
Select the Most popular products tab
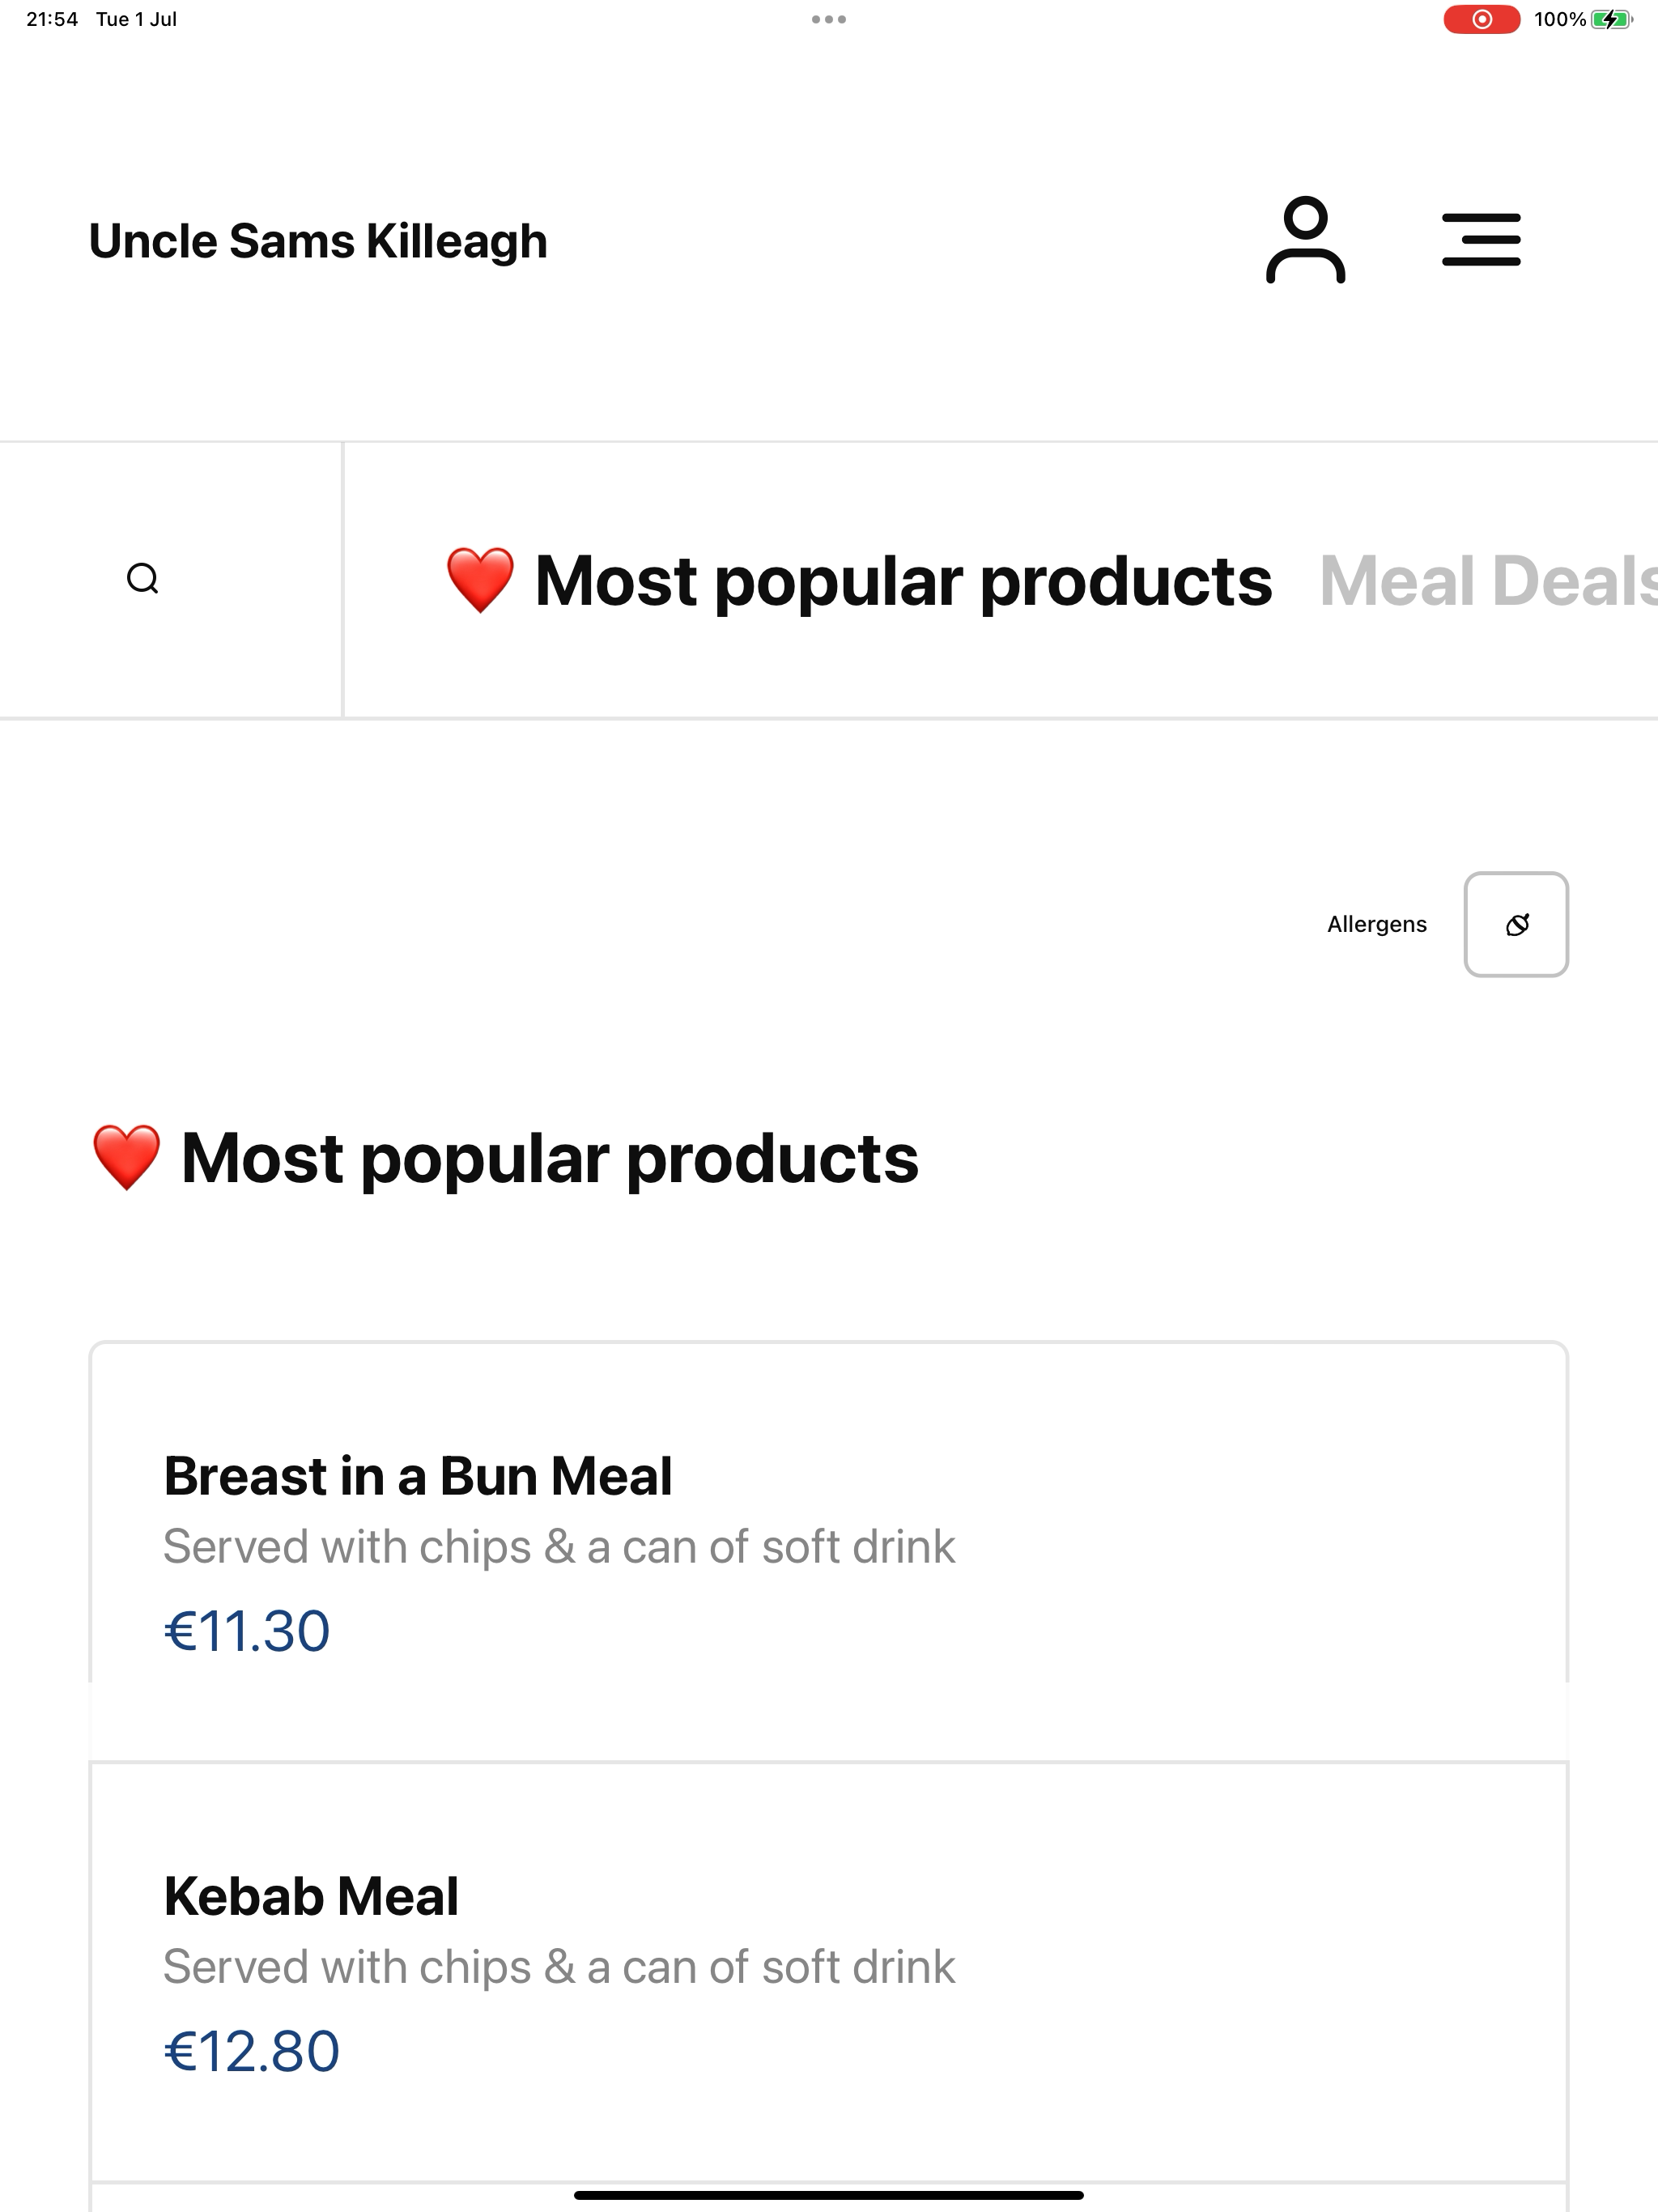click(858, 580)
